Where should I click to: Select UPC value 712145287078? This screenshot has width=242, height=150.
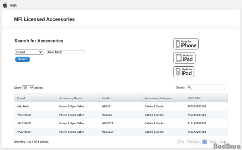pos(197,123)
